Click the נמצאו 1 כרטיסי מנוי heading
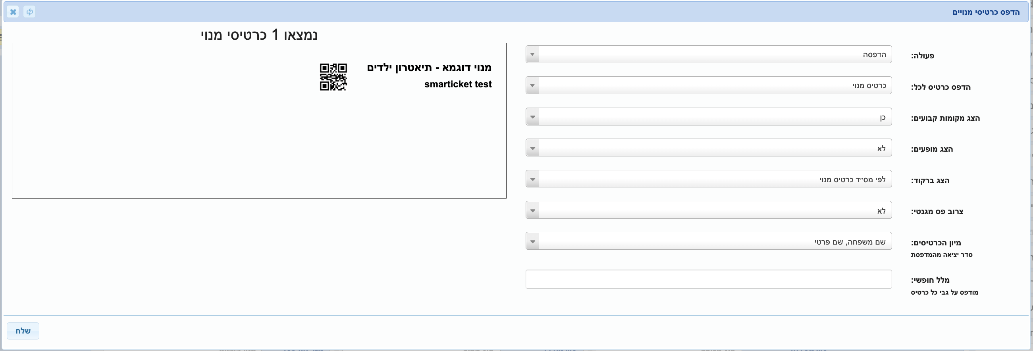 pos(259,35)
